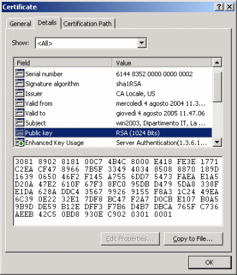Select the Issuer row label
This screenshot has width=237, height=275.
(34, 94)
